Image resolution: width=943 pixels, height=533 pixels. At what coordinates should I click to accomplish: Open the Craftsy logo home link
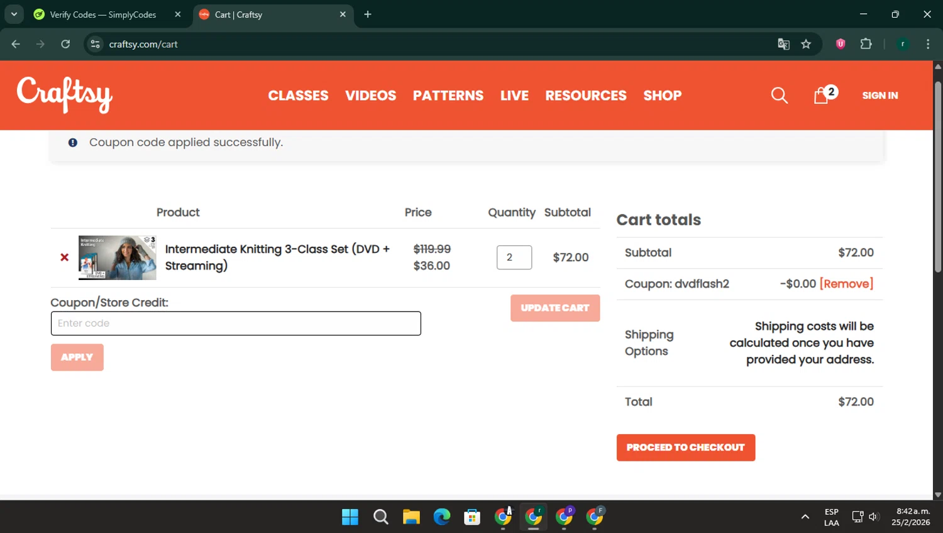coord(64,95)
